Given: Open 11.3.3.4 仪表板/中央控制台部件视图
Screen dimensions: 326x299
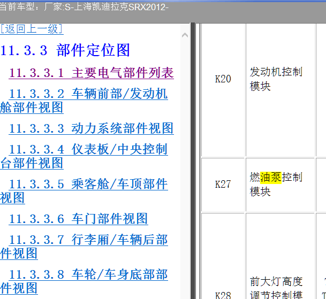Looking at the screenshot, I should tap(84, 156).
